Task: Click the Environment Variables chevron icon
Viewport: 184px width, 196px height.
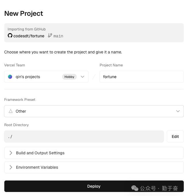Action: tap(11, 167)
